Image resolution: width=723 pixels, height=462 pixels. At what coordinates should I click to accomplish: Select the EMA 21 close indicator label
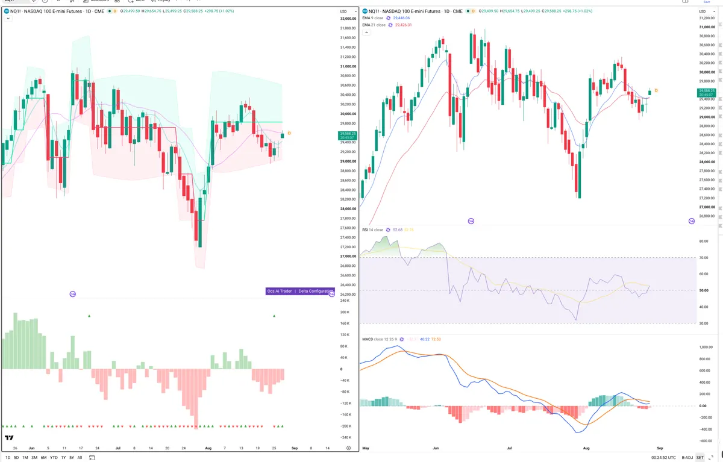tap(374, 25)
